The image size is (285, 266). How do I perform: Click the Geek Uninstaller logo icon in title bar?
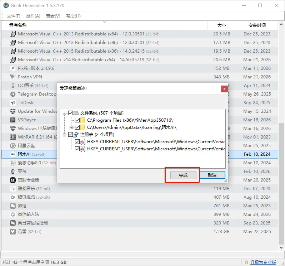[6, 5]
